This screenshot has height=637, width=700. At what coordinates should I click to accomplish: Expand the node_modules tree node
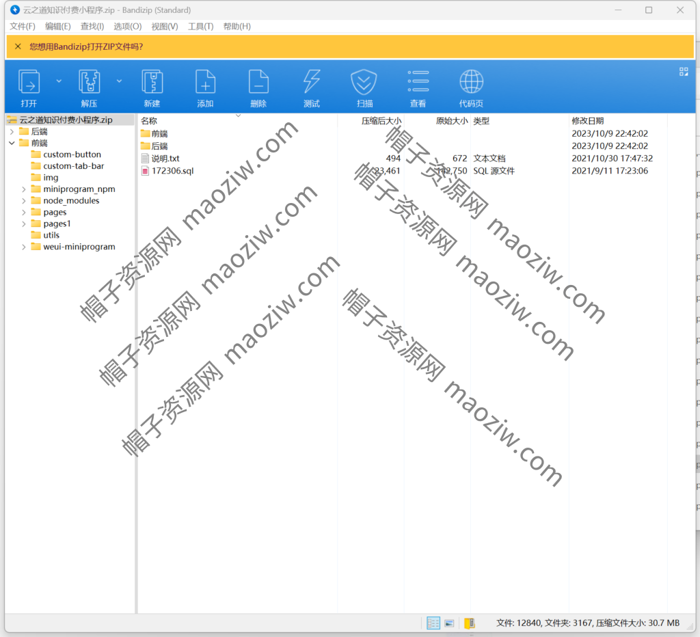[24, 201]
